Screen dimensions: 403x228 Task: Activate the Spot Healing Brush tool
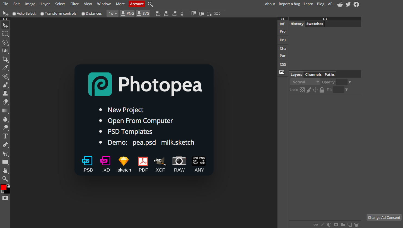[5, 76]
